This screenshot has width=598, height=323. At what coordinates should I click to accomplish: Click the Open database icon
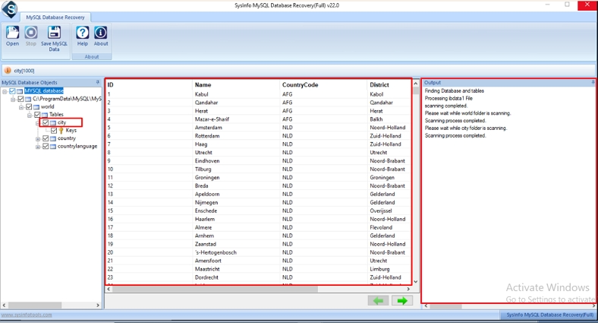tap(12, 35)
